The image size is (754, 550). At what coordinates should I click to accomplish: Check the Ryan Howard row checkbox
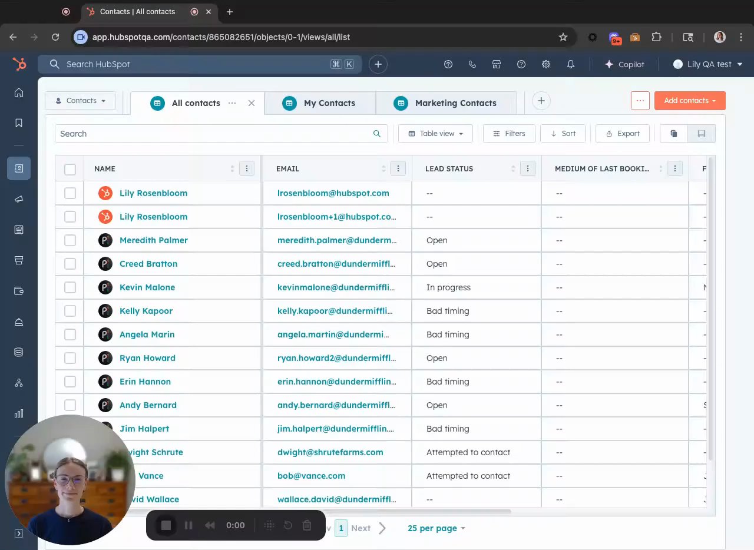[70, 358]
